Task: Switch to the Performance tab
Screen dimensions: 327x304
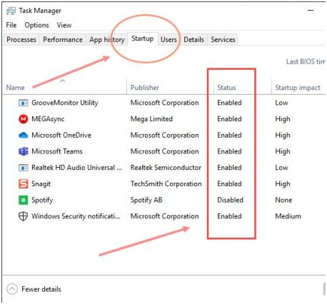Action: (x=63, y=39)
